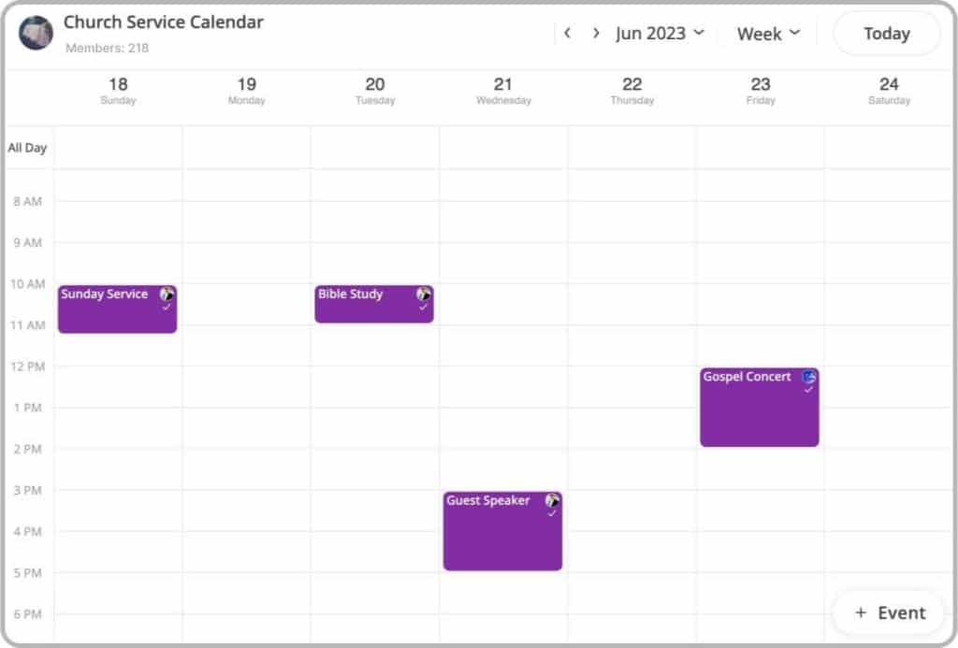
Task: Expand the chevron next to Week
Action: point(794,33)
